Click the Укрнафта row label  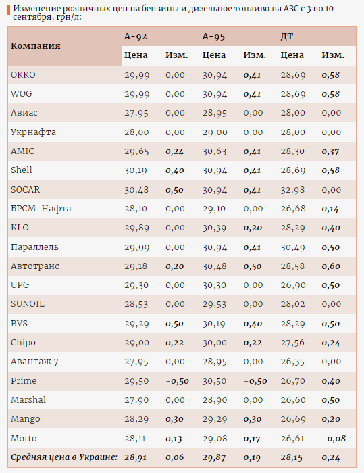tap(34, 132)
